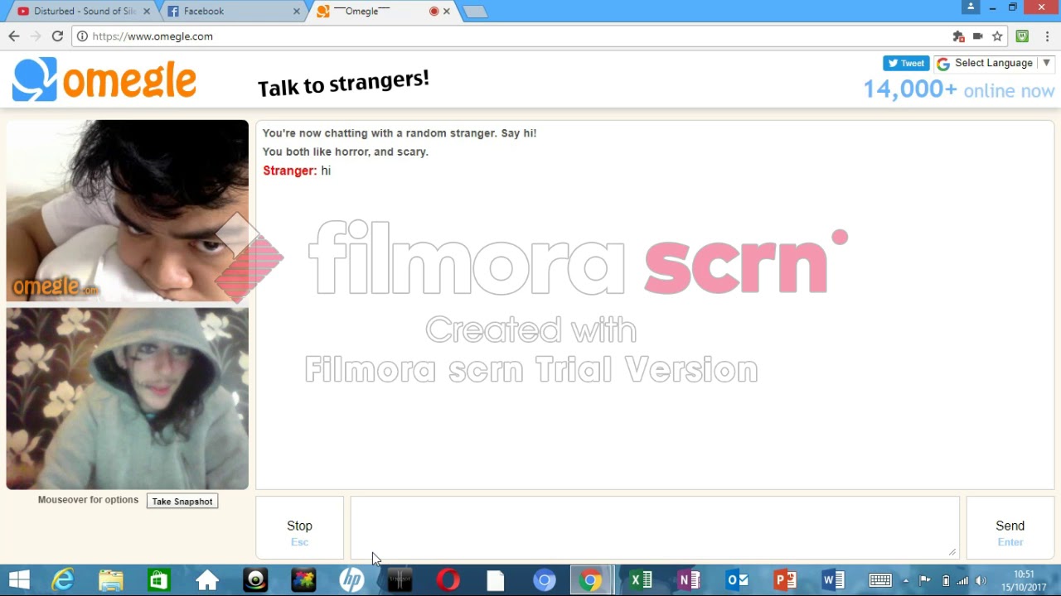Click your own webcam preview
The width and height of the screenshot is (1061, 596).
[128, 399]
